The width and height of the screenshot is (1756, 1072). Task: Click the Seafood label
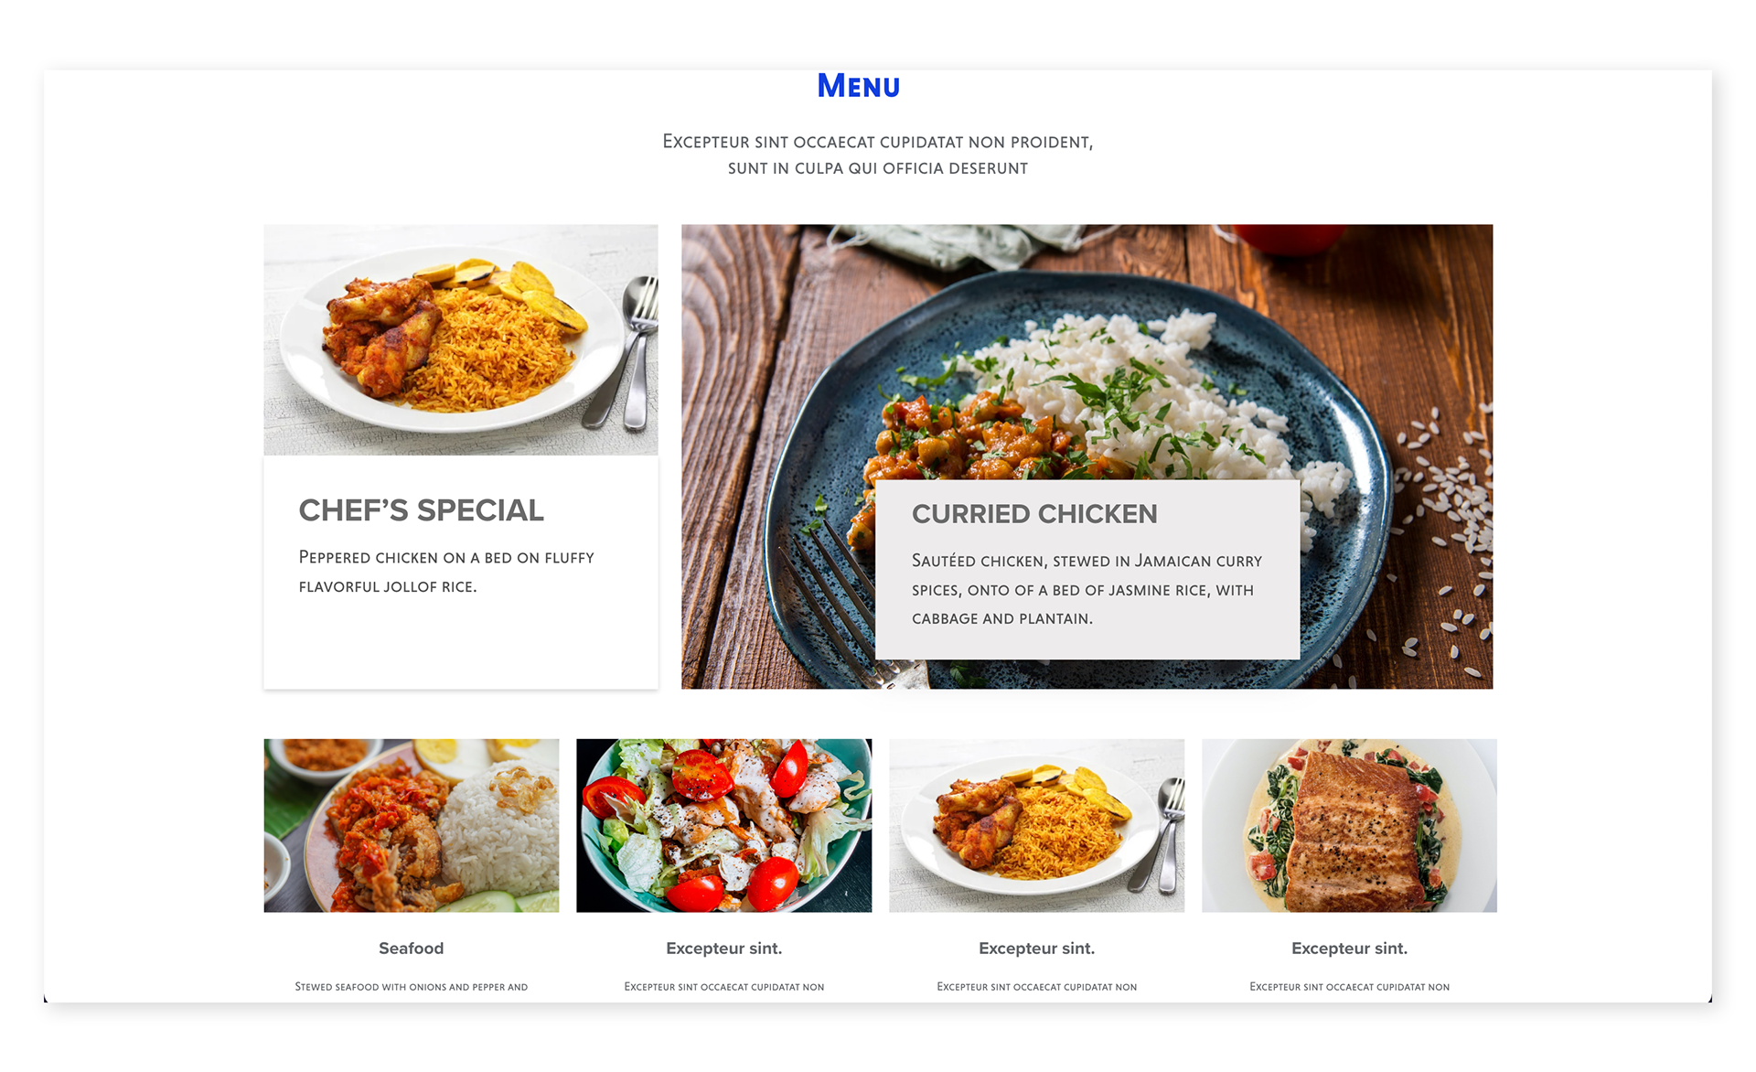tap(412, 949)
